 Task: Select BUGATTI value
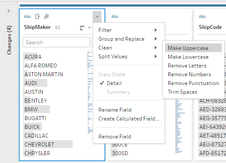pos(35,118)
